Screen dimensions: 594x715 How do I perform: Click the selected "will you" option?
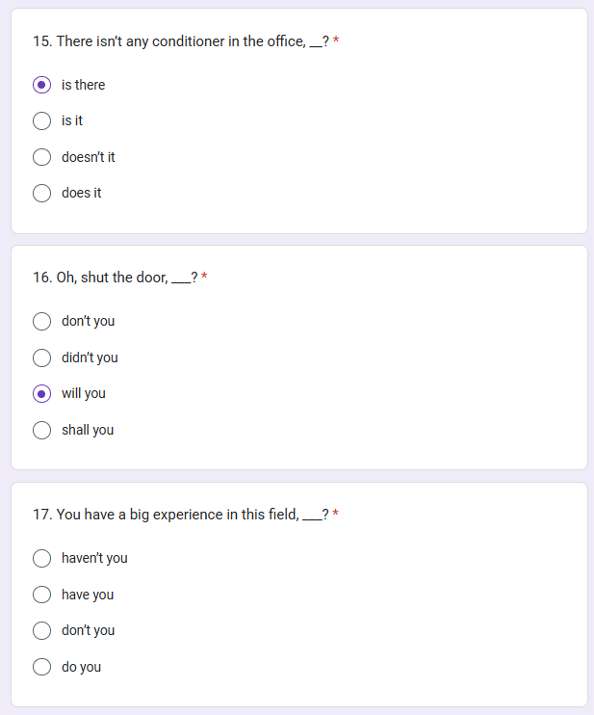pos(42,393)
